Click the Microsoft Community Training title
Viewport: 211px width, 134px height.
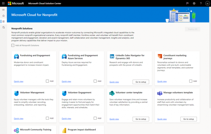[x=36, y=129]
